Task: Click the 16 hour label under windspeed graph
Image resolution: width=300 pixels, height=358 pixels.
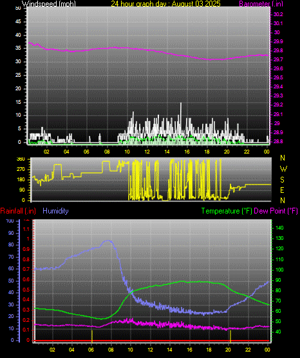Action: tap(187, 152)
